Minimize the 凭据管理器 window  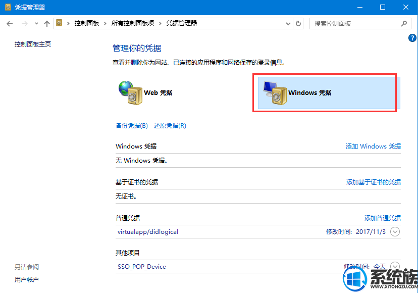(x=360, y=7)
